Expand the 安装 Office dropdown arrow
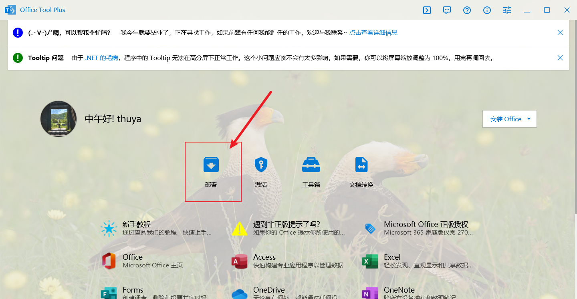 pyautogui.click(x=529, y=119)
